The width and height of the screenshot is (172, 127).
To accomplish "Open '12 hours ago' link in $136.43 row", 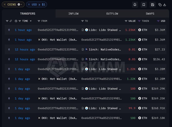I will coord(25,59).
